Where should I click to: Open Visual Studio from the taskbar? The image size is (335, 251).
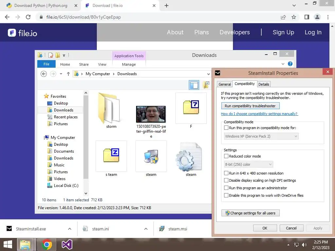point(67,244)
